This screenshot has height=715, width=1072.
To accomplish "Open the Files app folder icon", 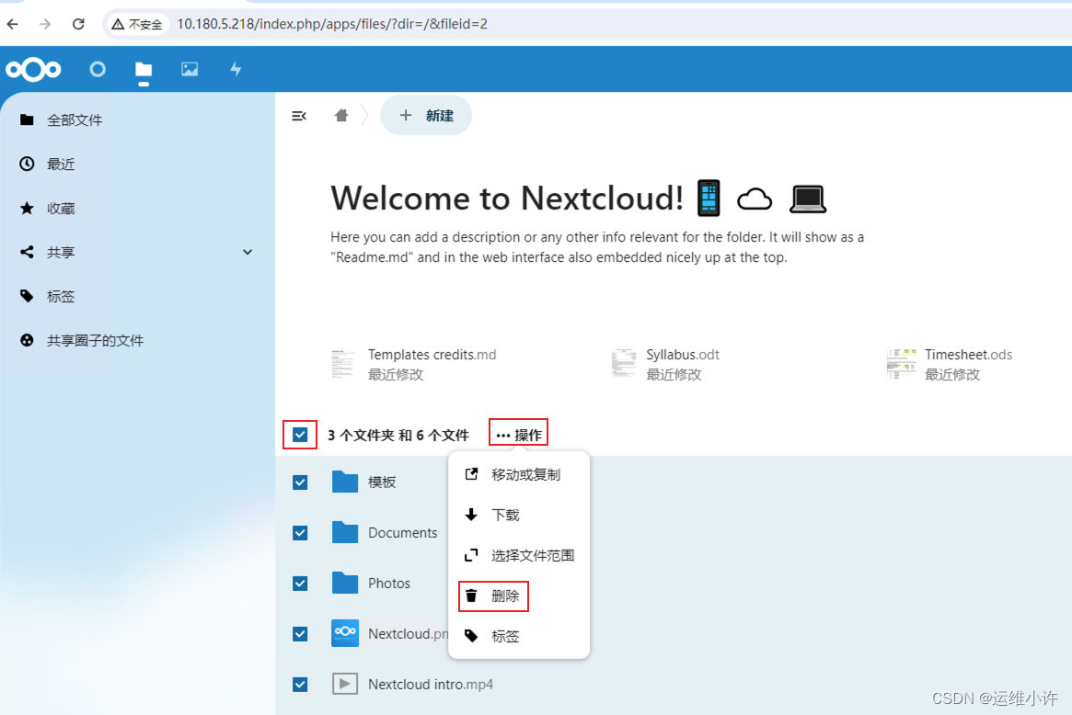I will [144, 70].
